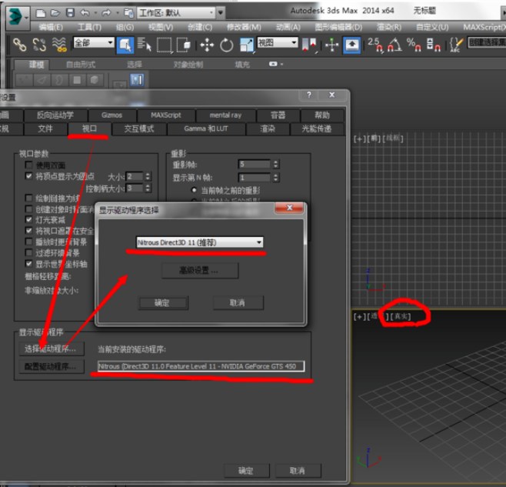Image resolution: width=506 pixels, height=487 pixels.
Task: Click the Redo arrow icon
Action: tap(106, 13)
